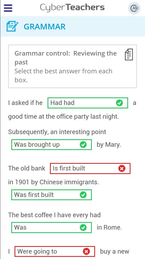The image size is (145, 259).
Task: Click the Grammar control: Reviewing the past title
Action: click(x=66, y=58)
